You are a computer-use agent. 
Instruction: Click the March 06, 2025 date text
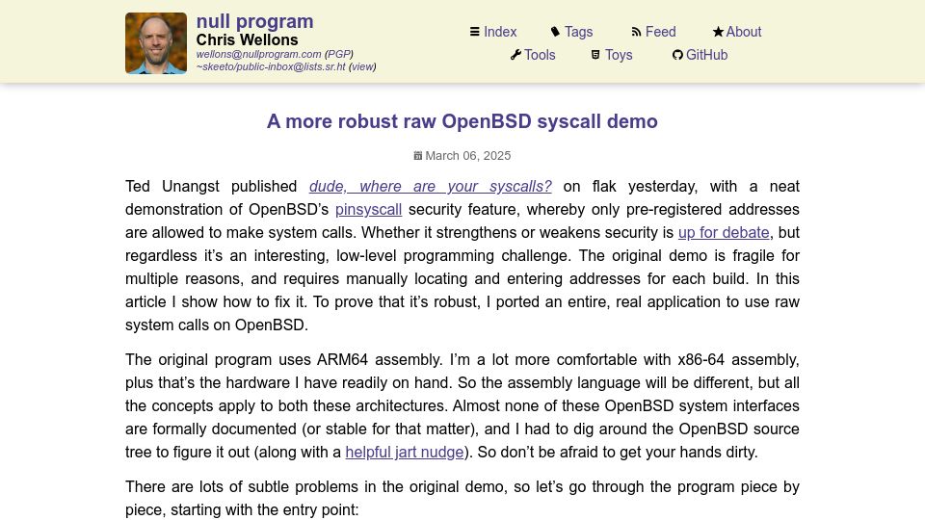[468, 156]
